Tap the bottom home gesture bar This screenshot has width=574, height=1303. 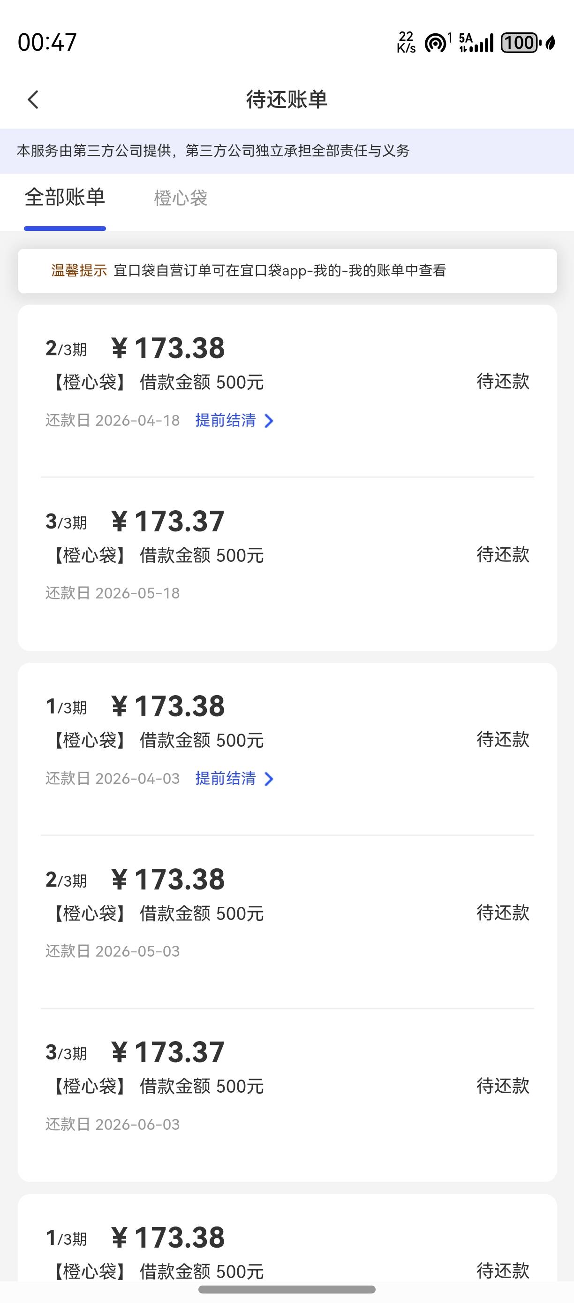(287, 1289)
